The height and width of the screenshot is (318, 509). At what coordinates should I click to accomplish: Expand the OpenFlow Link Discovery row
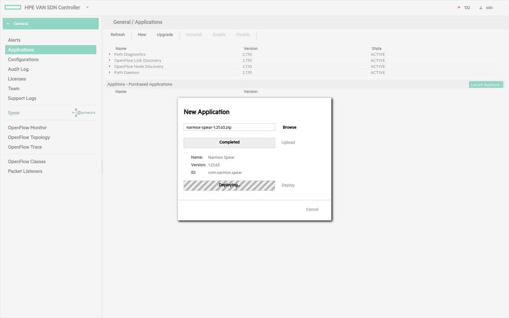pyautogui.click(x=110, y=60)
